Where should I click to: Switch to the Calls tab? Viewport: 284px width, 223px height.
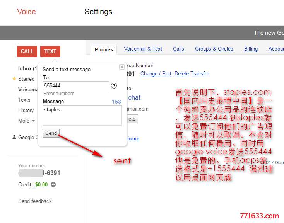[x=178, y=49]
